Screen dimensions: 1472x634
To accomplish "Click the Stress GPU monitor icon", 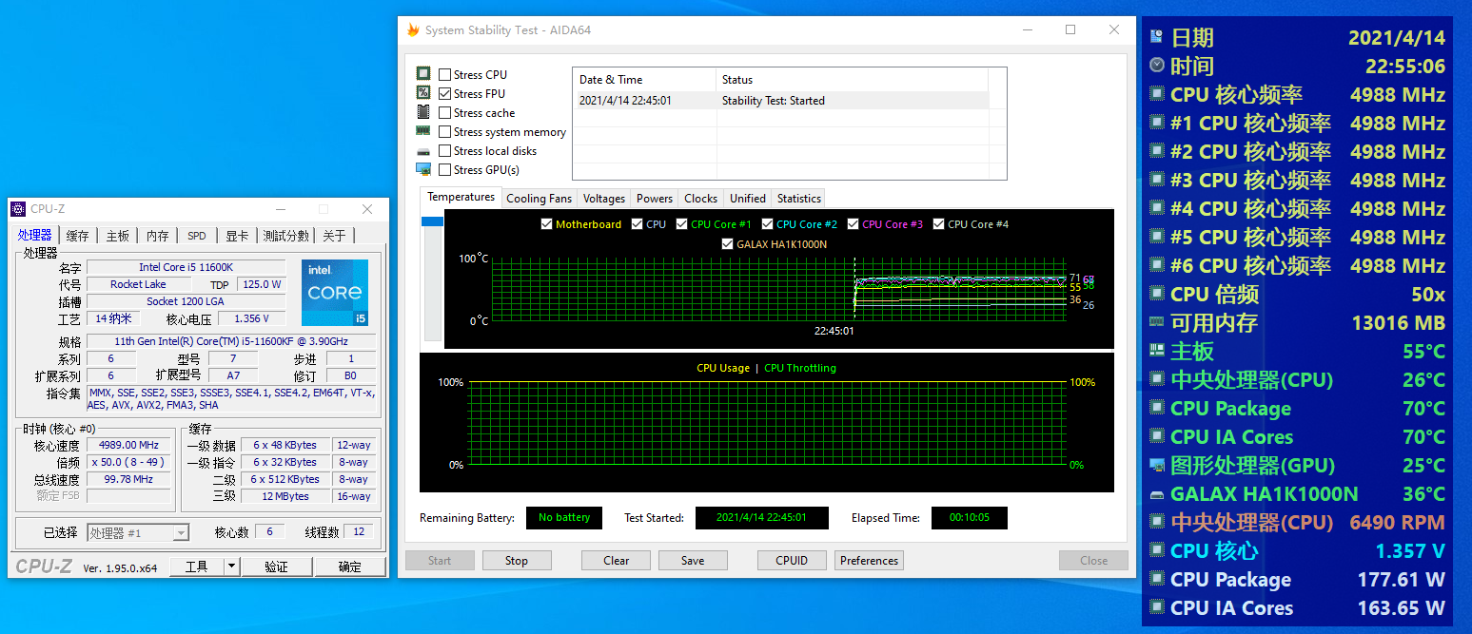I will (x=423, y=169).
